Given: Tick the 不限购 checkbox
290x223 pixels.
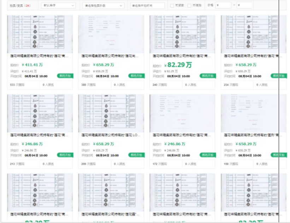Looking at the screenshot, I should 189,6.
